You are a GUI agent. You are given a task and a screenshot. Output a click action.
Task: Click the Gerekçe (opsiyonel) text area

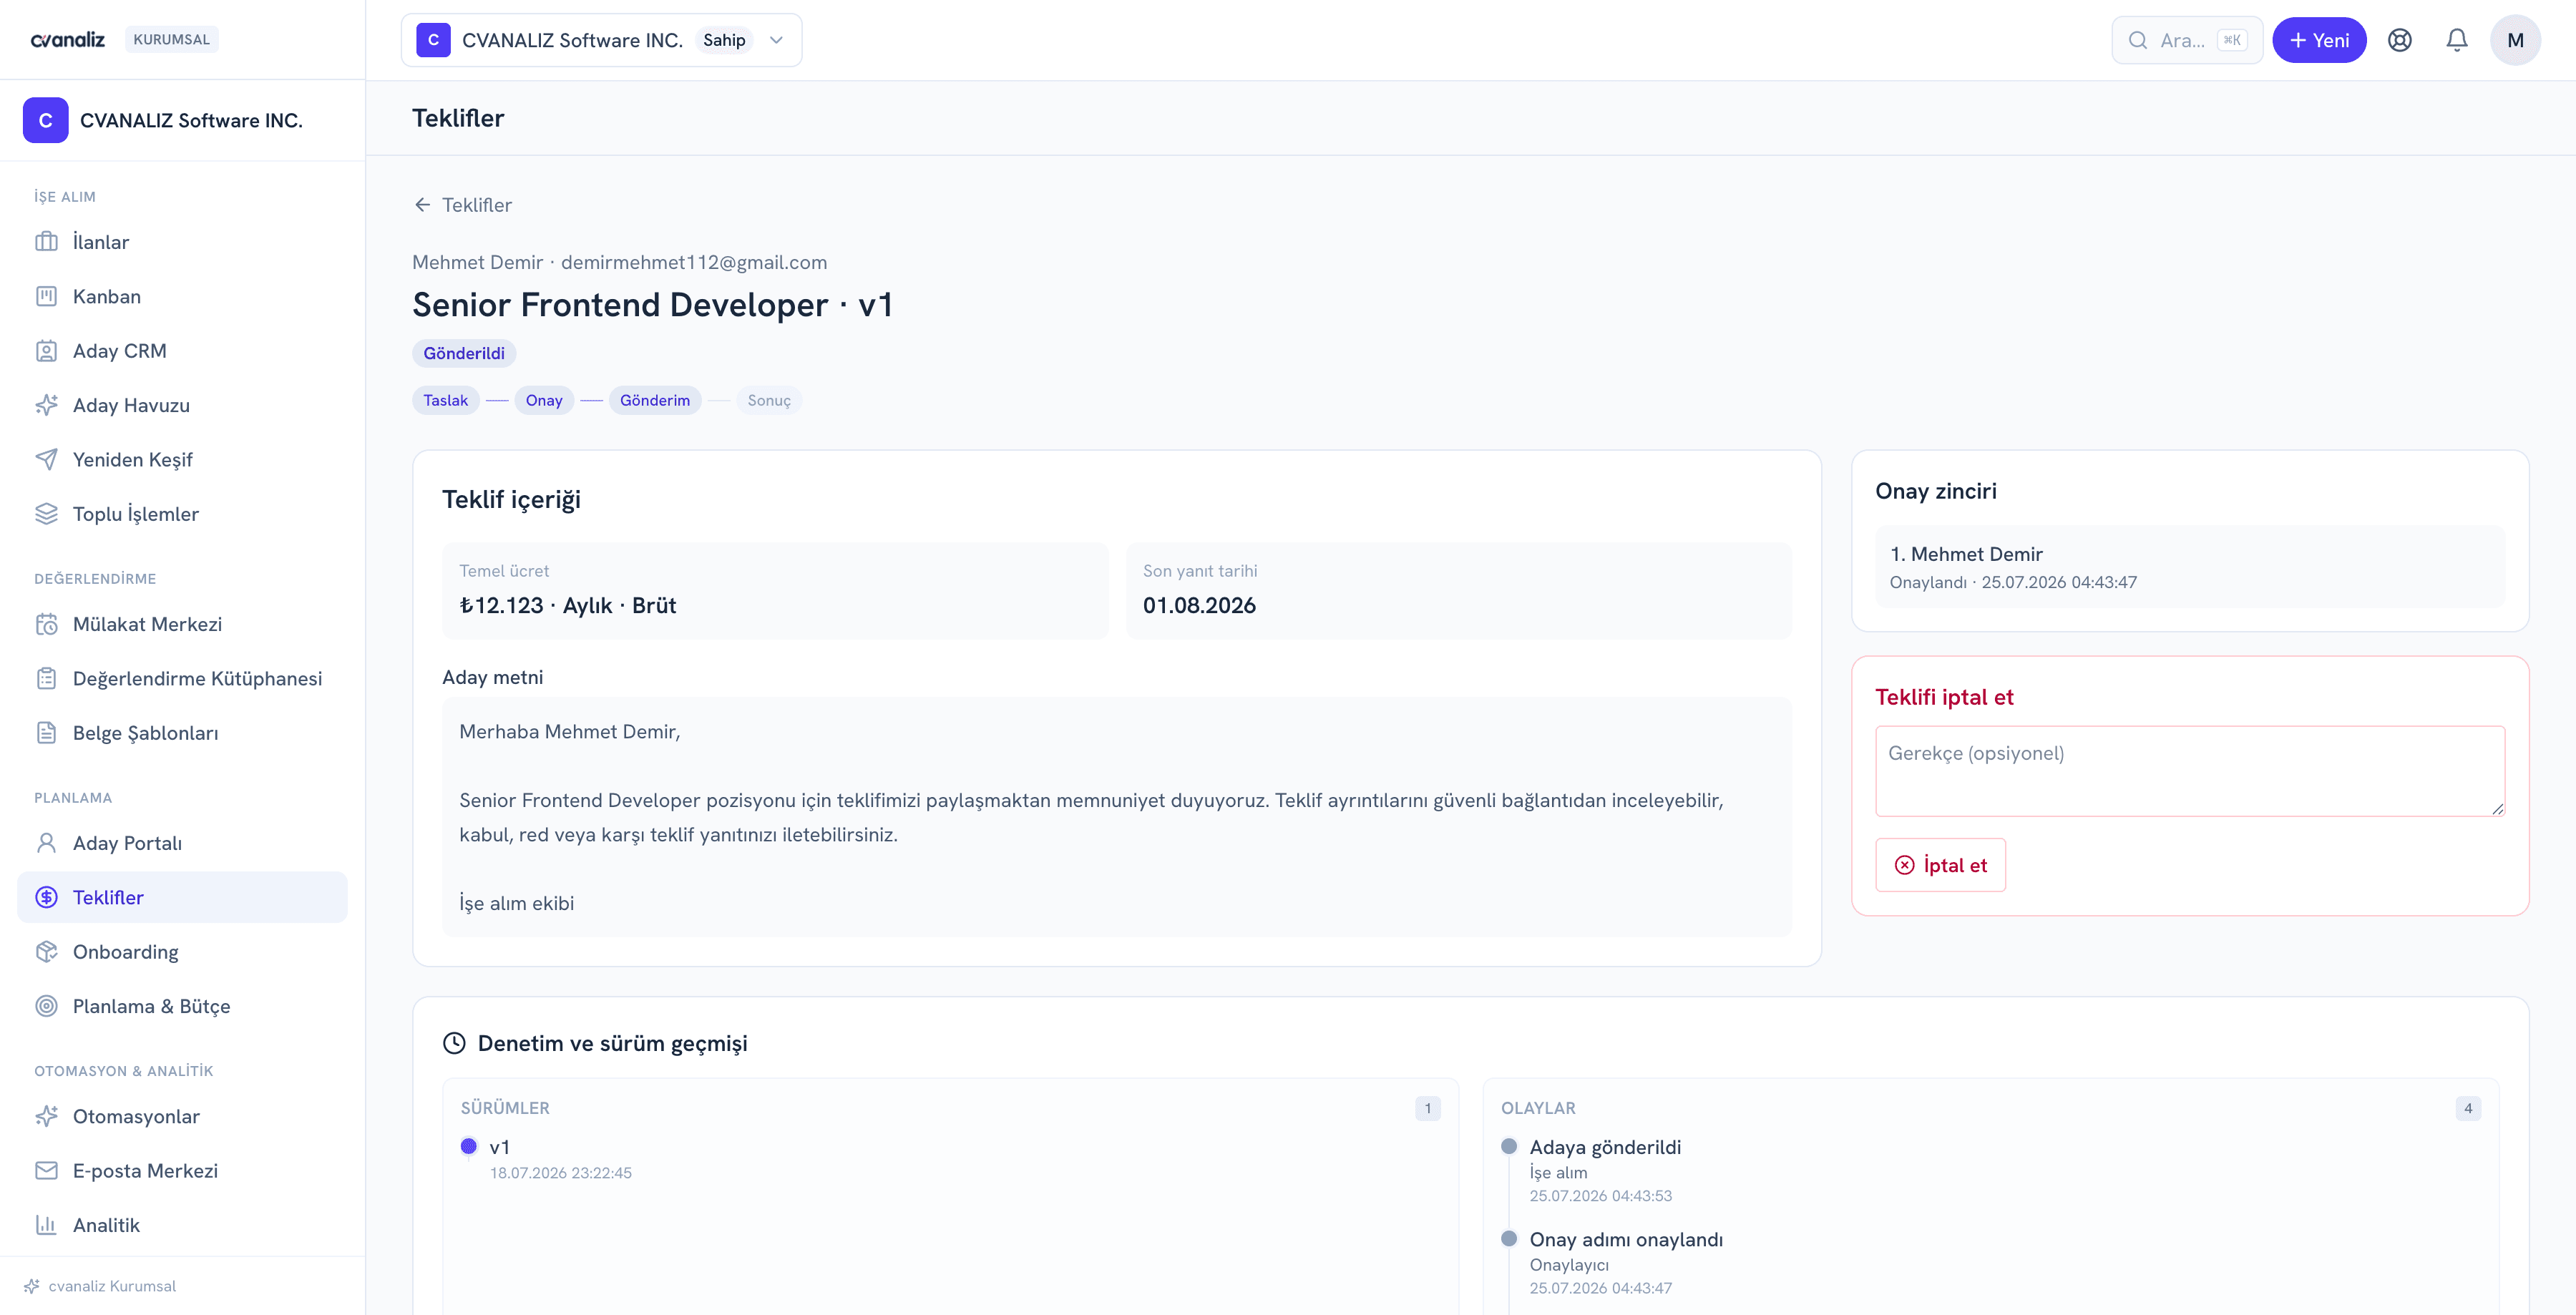click(x=2190, y=771)
